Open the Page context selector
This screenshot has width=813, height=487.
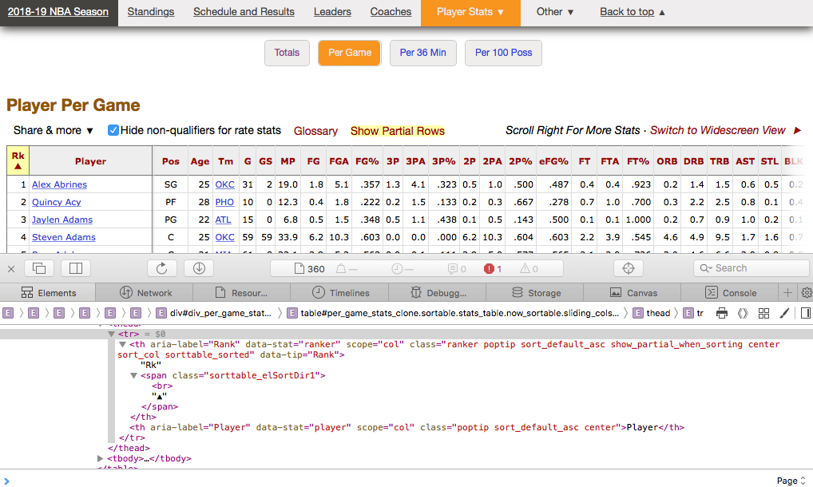coord(791,481)
